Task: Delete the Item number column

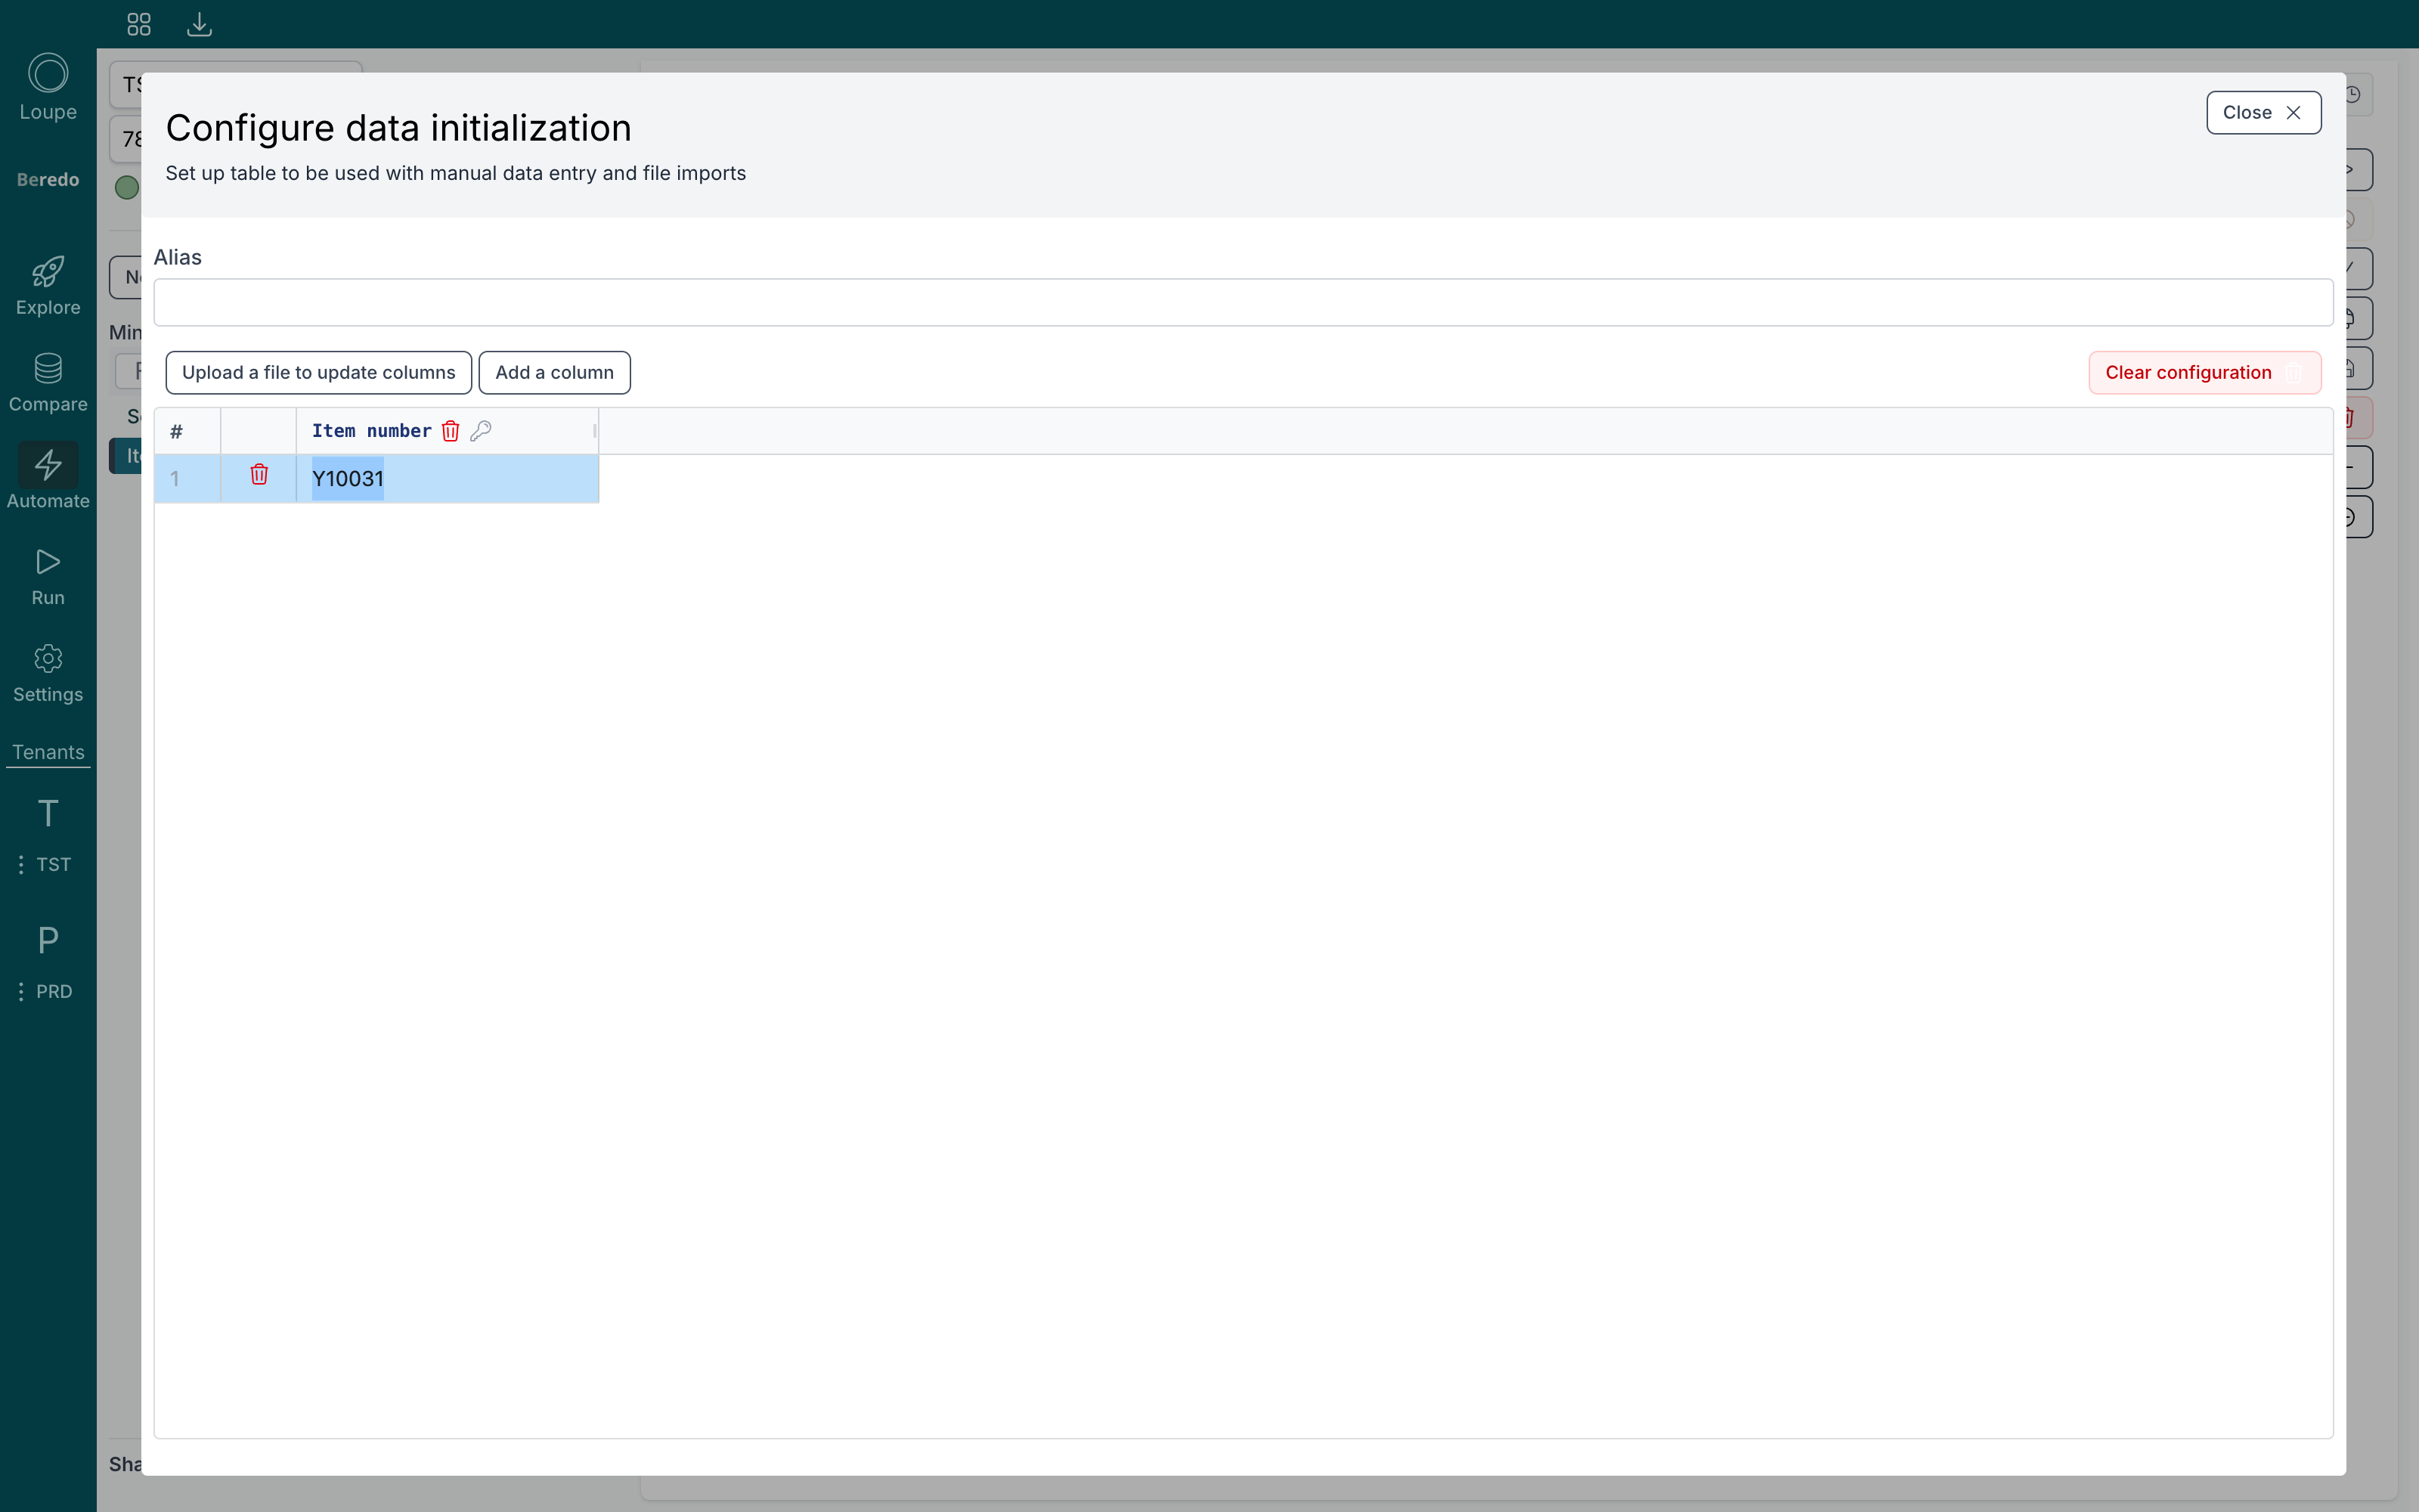Action: (451, 431)
